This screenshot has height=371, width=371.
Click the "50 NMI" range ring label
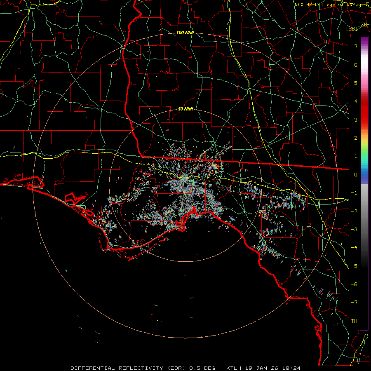[185, 109]
